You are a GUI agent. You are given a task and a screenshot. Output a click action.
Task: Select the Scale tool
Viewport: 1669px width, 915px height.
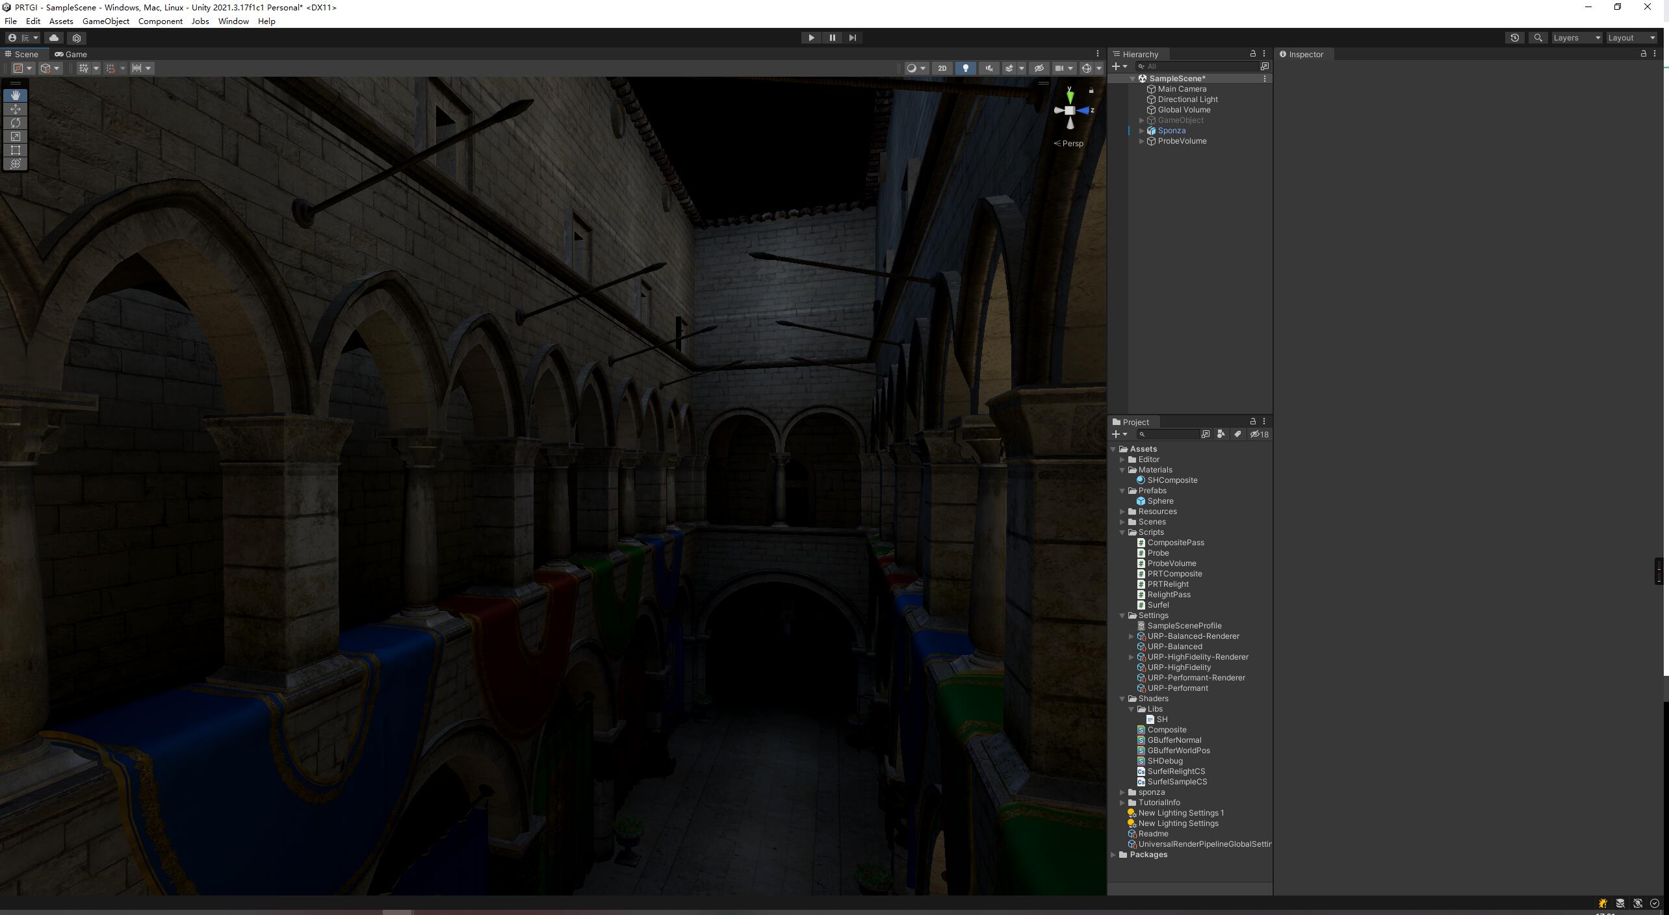16,136
